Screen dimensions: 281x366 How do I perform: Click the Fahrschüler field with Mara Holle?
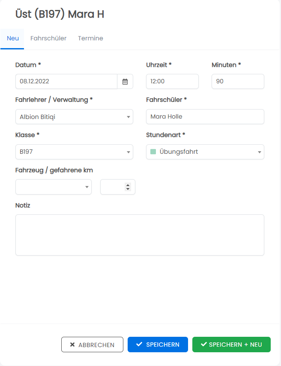click(x=205, y=117)
